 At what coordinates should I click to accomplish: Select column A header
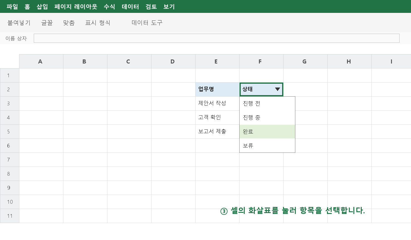[x=41, y=61]
